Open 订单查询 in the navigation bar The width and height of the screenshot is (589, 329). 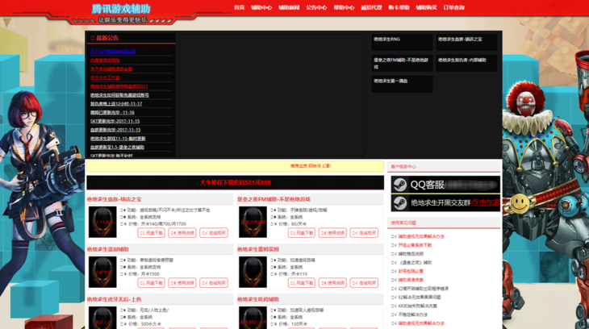tap(453, 7)
